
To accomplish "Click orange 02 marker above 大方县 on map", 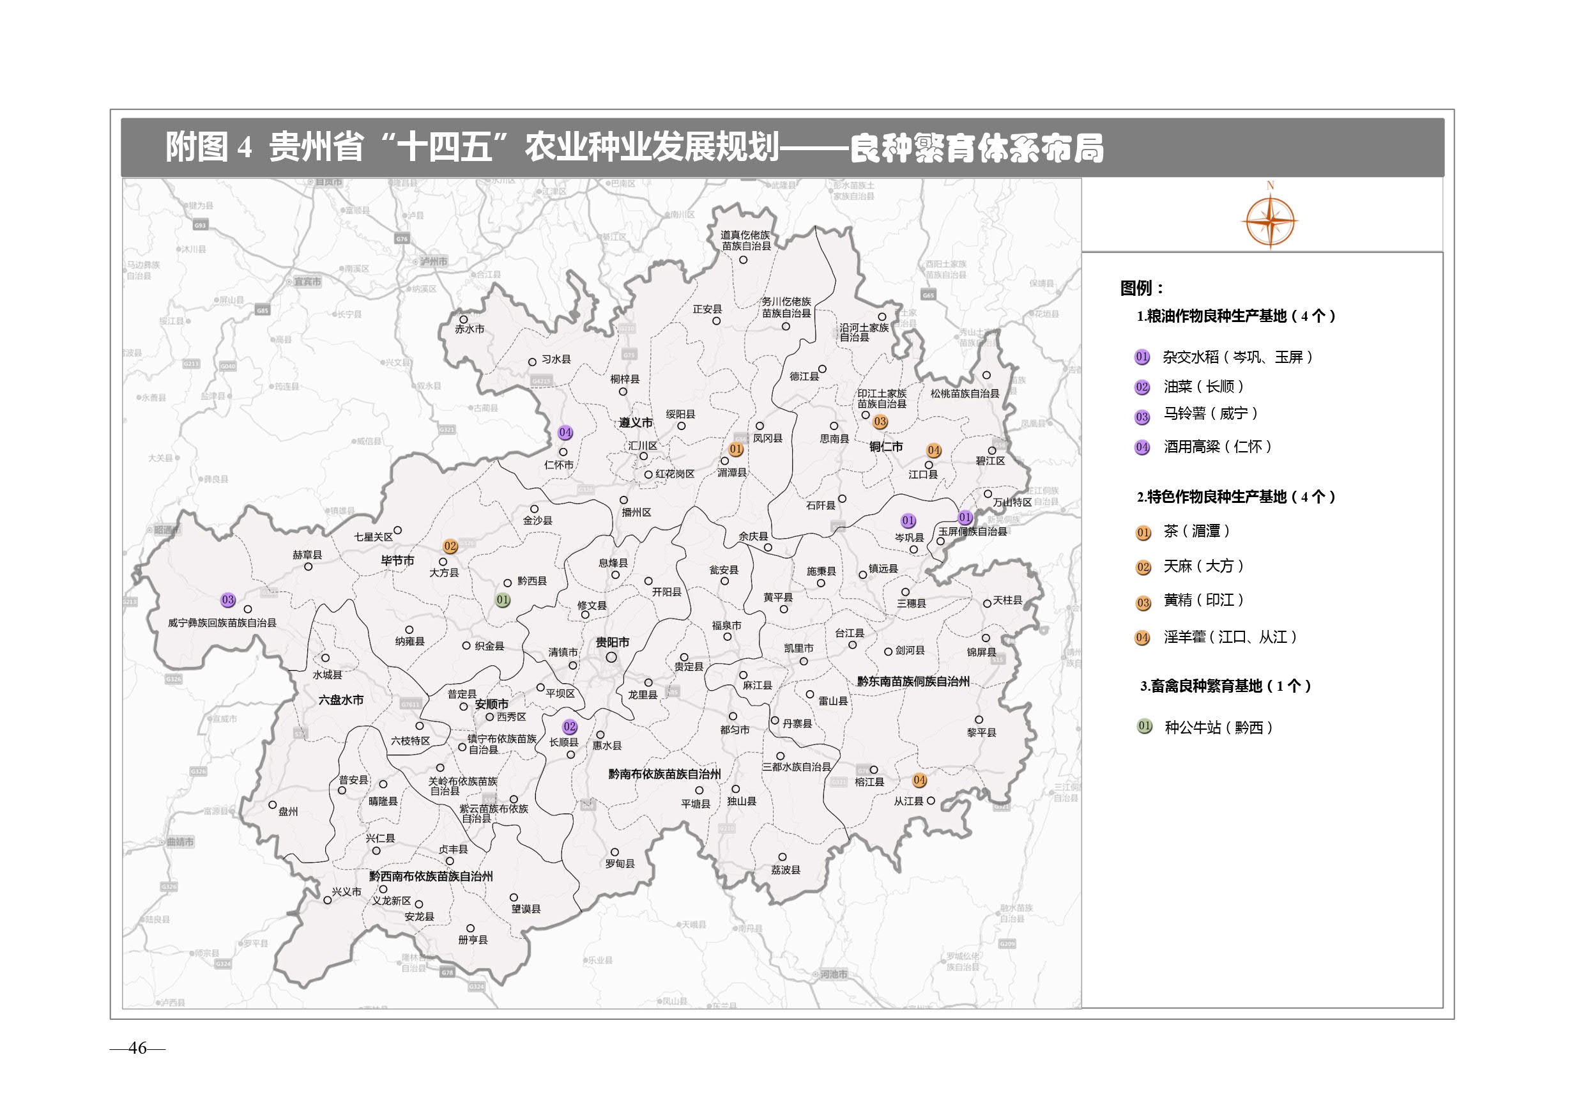I will pos(450,546).
